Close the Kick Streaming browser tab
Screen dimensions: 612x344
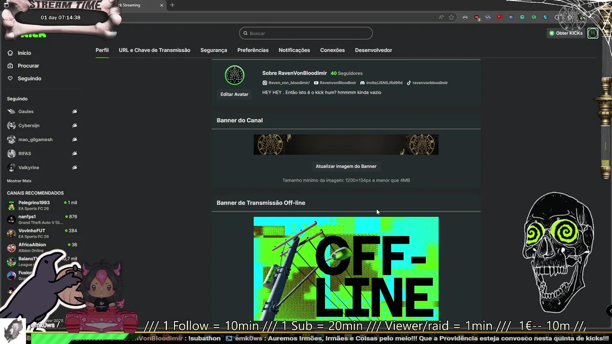click(x=162, y=5)
